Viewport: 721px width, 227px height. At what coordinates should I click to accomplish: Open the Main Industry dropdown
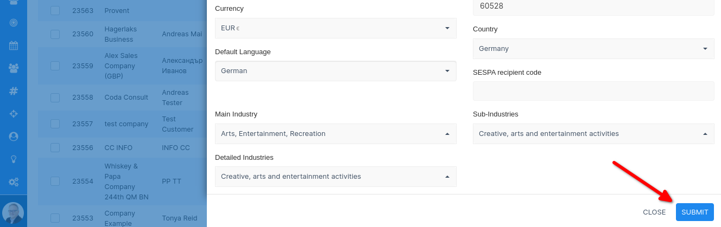coord(336,134)
